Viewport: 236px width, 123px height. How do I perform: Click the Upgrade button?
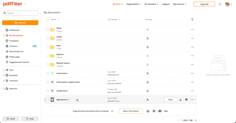point(204,4)
